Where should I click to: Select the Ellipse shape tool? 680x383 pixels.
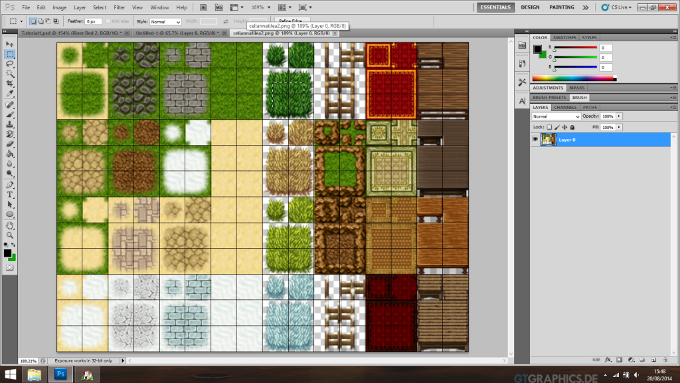[x=9, y=215]
